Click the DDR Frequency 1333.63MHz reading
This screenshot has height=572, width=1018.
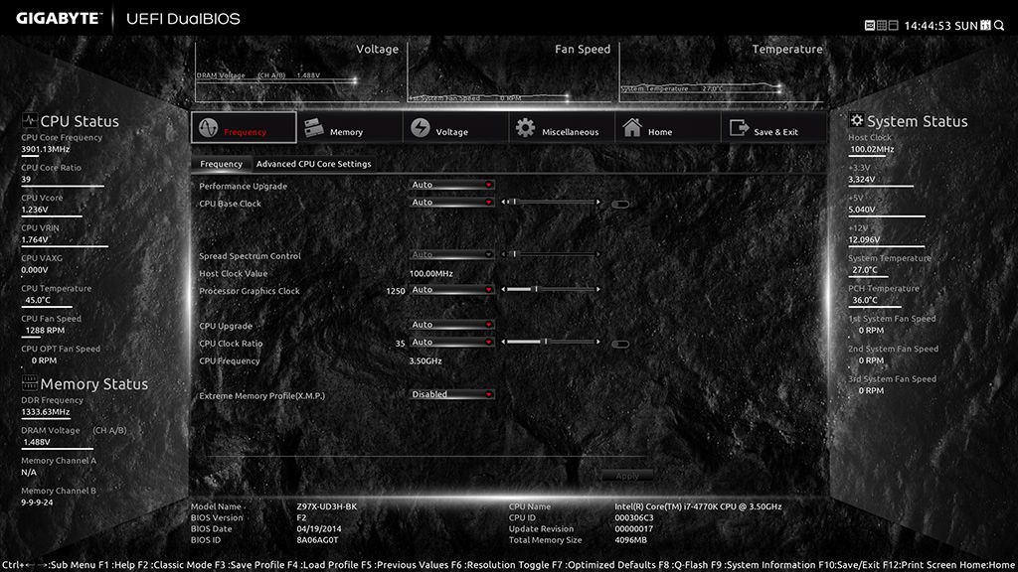click(x=46, y=412)
